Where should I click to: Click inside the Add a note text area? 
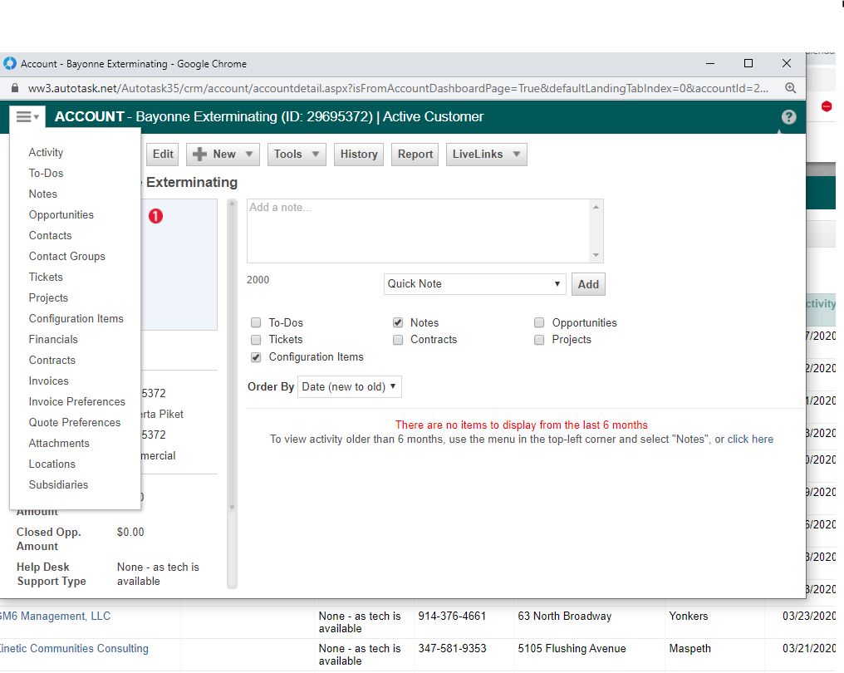(419, 231)
